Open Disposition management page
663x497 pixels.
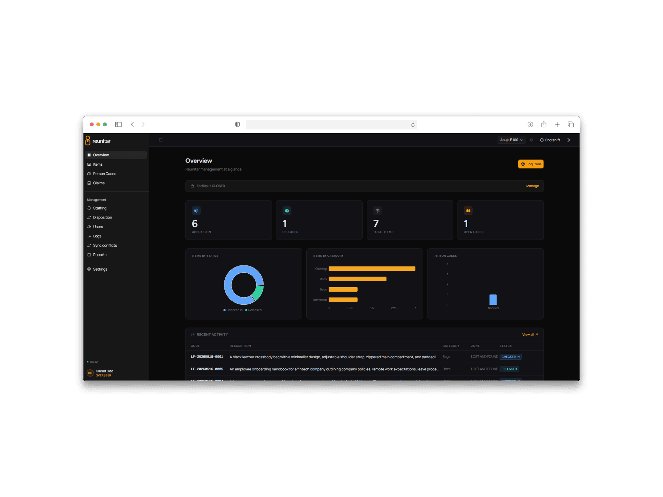pos(116,217)
